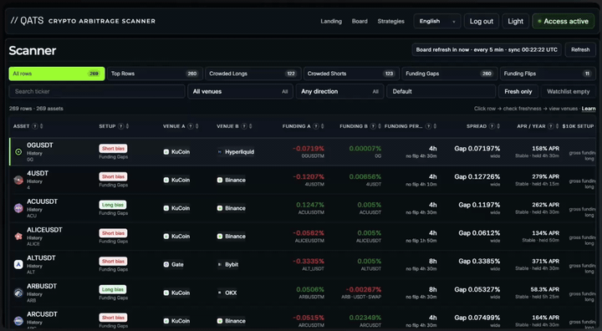The width and height of the screenshot is (602, 331).
Task: Click the Short bias badge on 4USDT row
Action: point(113,176)
